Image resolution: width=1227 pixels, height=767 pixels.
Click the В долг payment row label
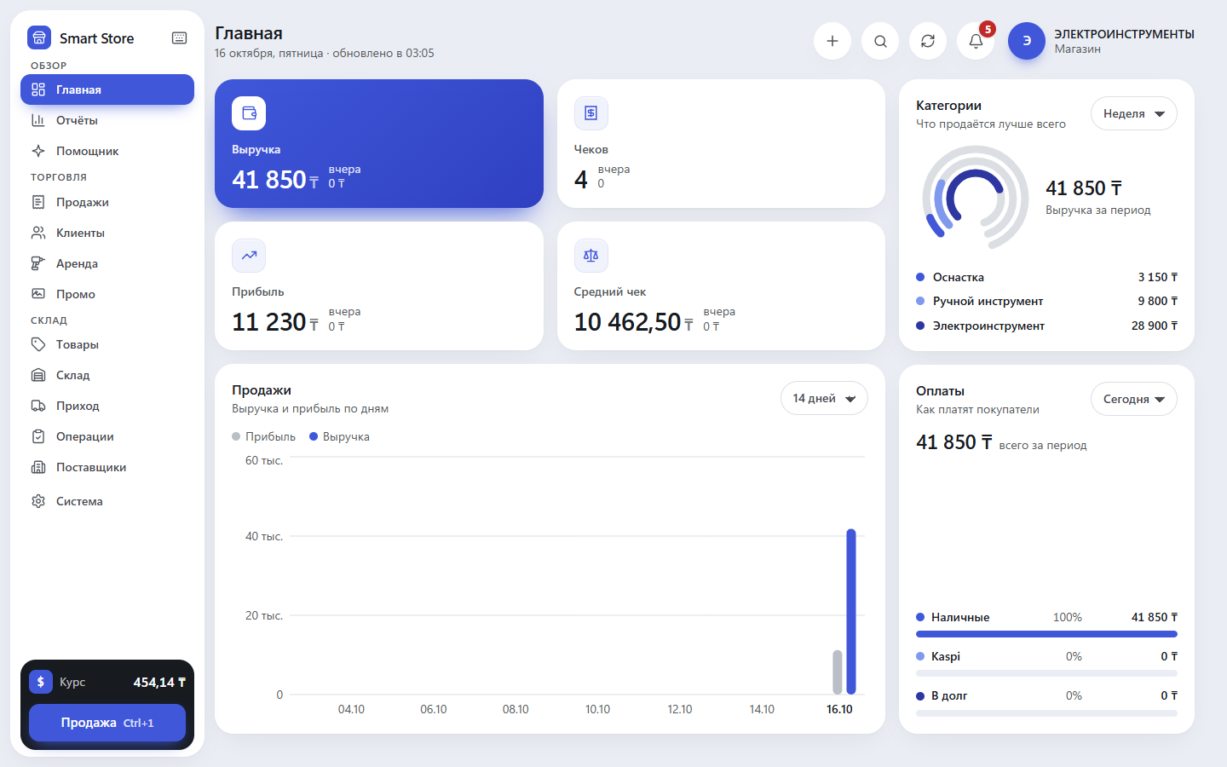[x=949, y=695]
